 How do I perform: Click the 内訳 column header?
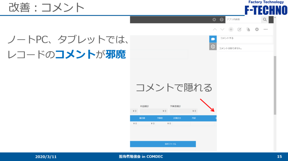click(194, 118)
